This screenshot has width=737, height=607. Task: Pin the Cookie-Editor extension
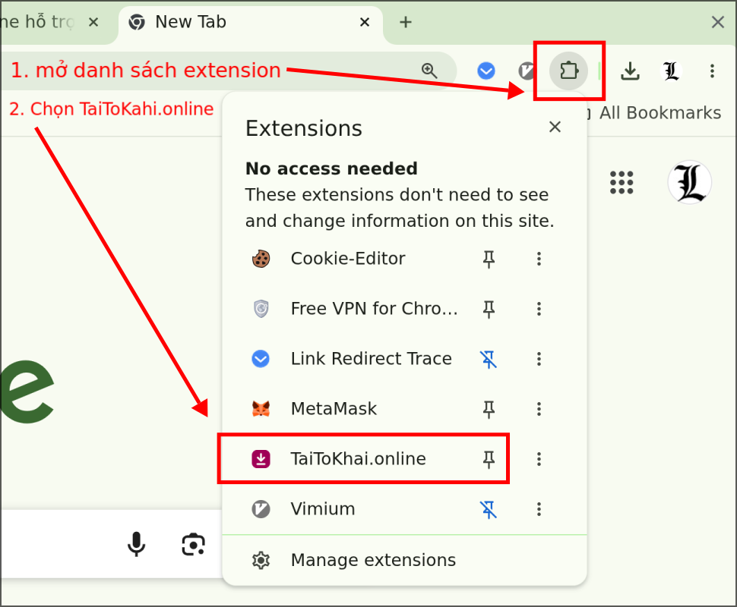[489, 259]
